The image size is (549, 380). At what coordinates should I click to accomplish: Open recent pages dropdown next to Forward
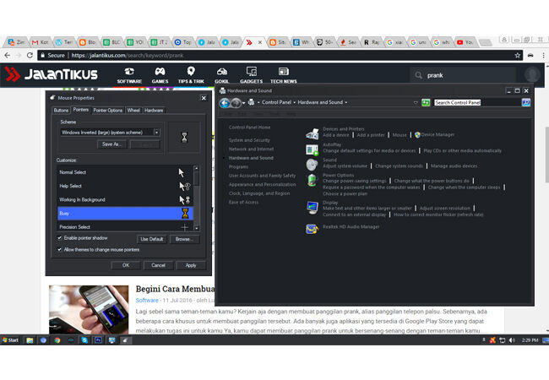click(x=244, y=103)
